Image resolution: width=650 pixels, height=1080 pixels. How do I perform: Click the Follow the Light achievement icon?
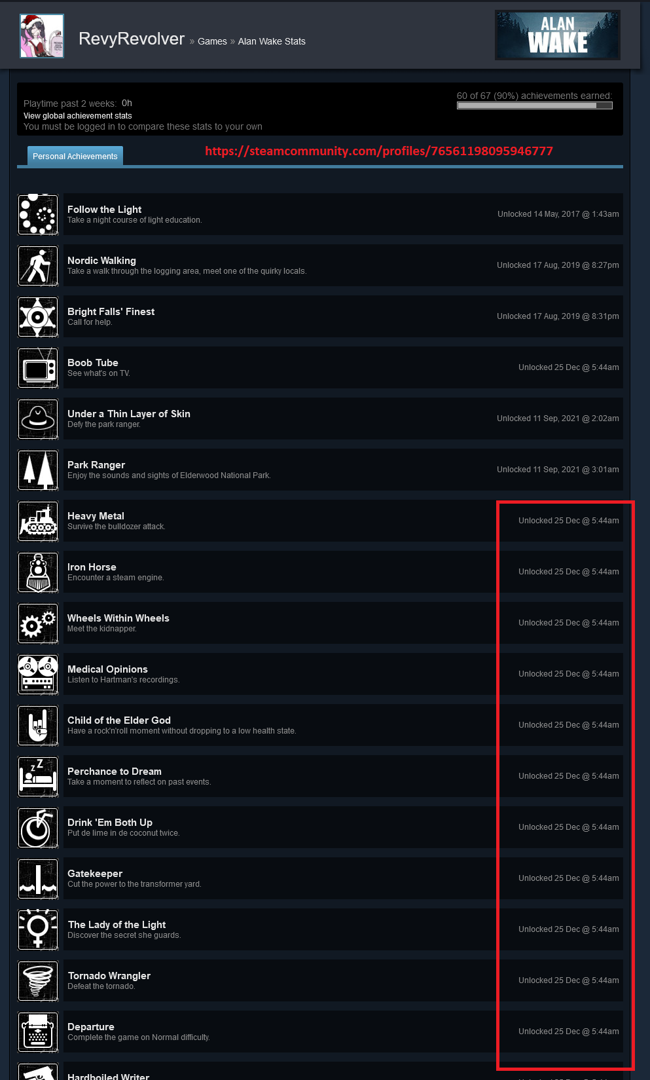point(38,214)
